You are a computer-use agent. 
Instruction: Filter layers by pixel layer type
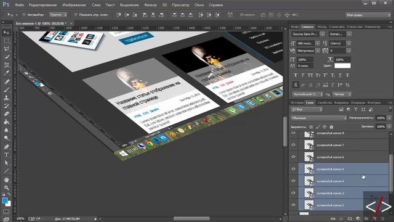[341, 110]
